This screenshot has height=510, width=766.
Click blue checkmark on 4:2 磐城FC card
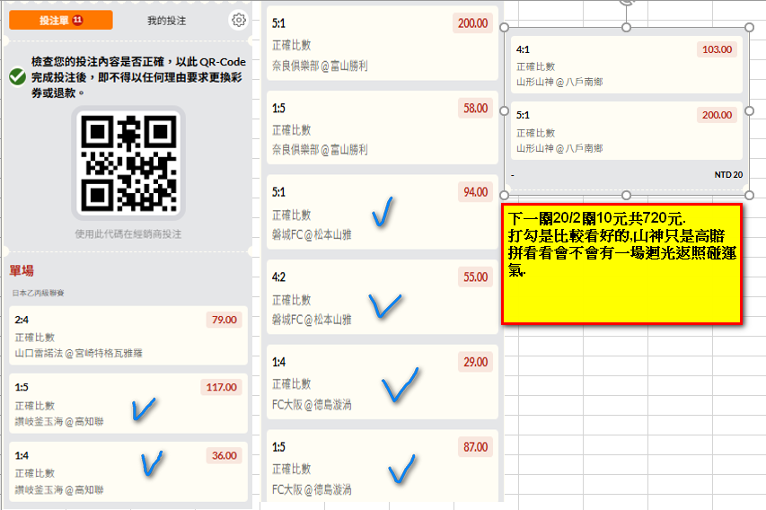coord(384,304)
